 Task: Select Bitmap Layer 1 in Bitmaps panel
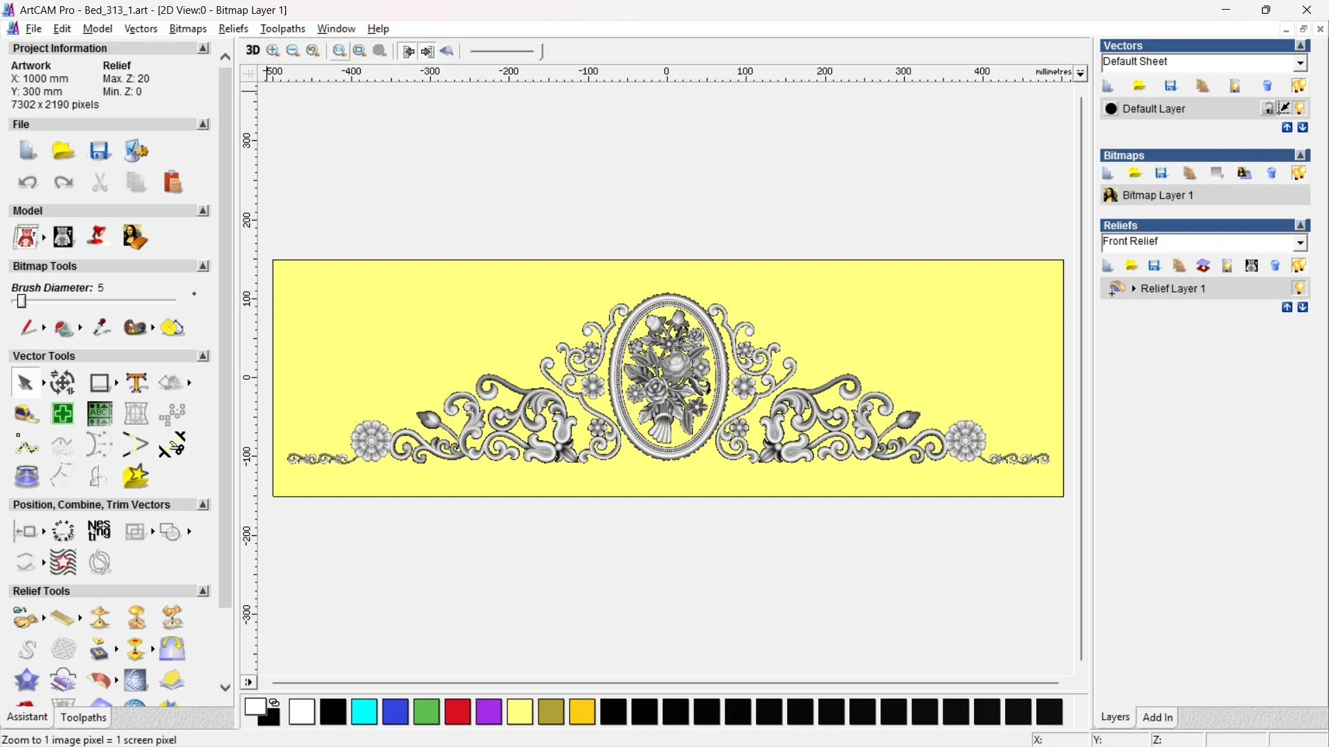point(1157,196)
